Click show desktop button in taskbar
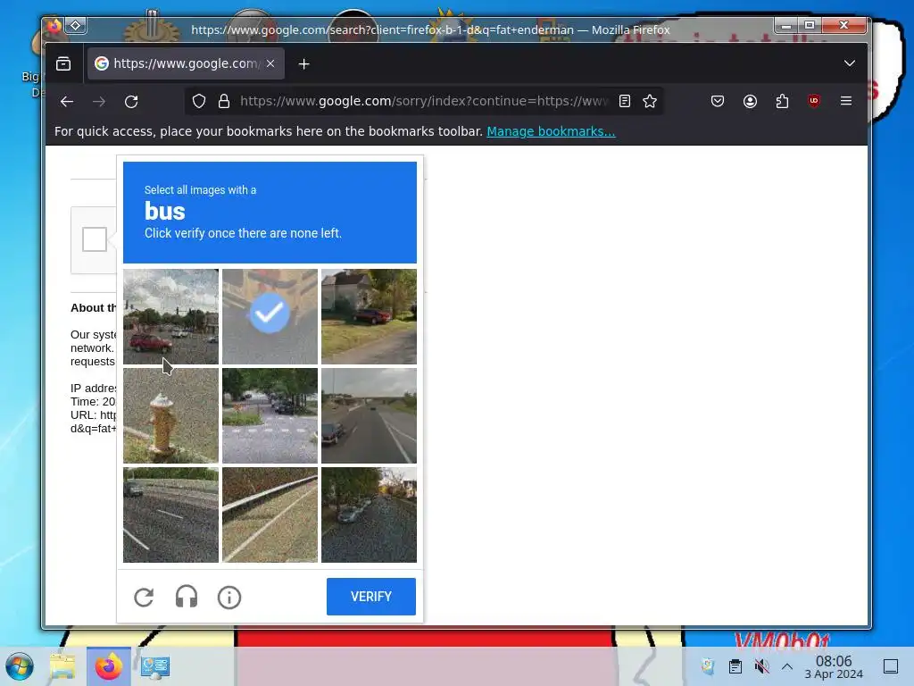 (x=891, y=666)
